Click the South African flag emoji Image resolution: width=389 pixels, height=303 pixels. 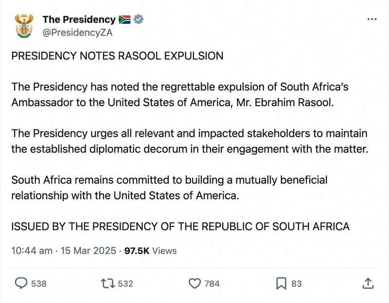pos(124,20)
